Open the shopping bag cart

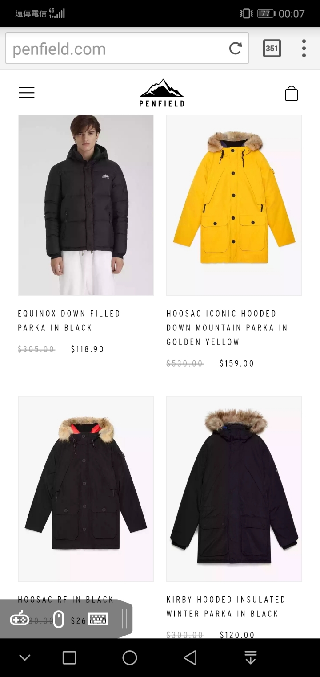292,94
